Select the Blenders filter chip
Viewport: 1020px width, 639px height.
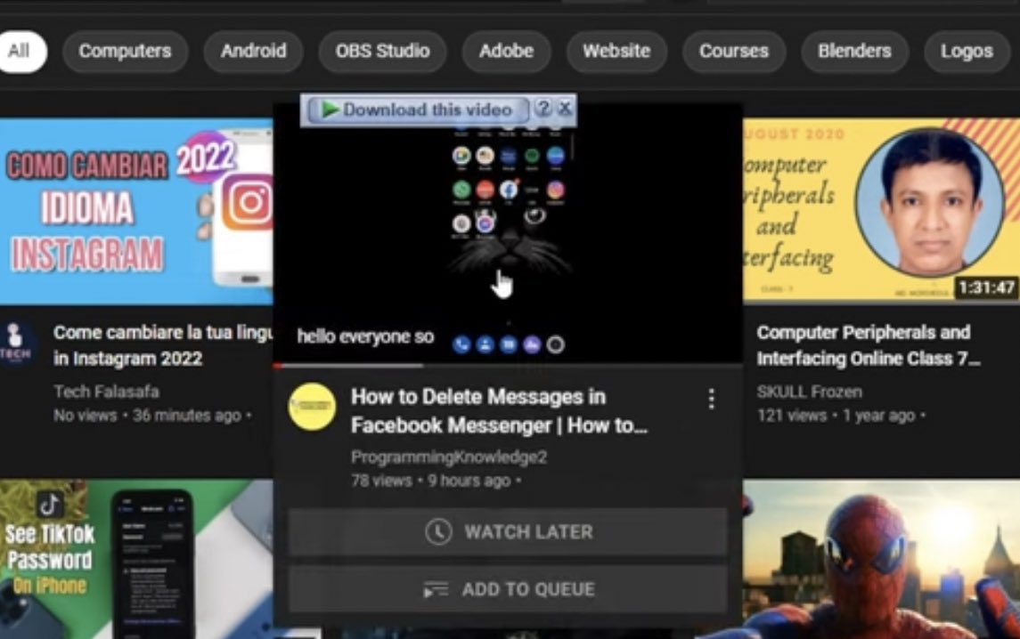[854, 51]
